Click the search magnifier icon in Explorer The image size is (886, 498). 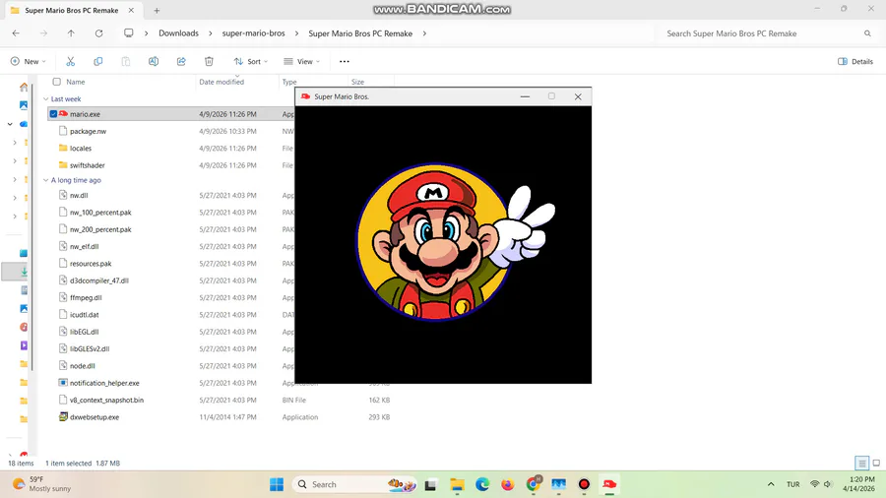[867, 33]
